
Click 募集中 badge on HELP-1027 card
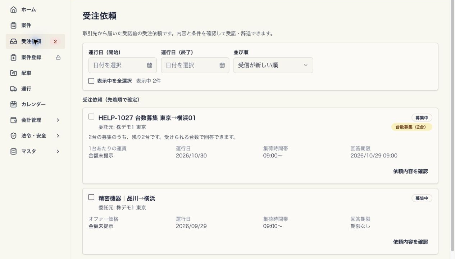coord(422,118)
